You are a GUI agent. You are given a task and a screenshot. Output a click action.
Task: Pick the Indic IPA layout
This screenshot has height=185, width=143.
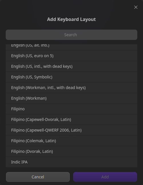click(71, 162)
